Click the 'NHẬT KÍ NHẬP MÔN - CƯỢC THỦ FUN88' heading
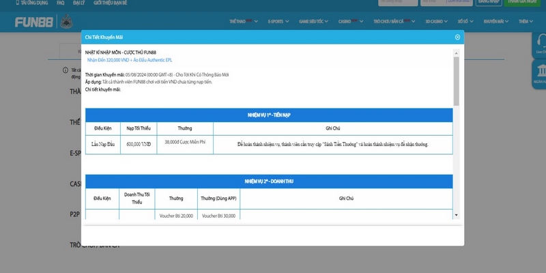 [x=121, y=53]
